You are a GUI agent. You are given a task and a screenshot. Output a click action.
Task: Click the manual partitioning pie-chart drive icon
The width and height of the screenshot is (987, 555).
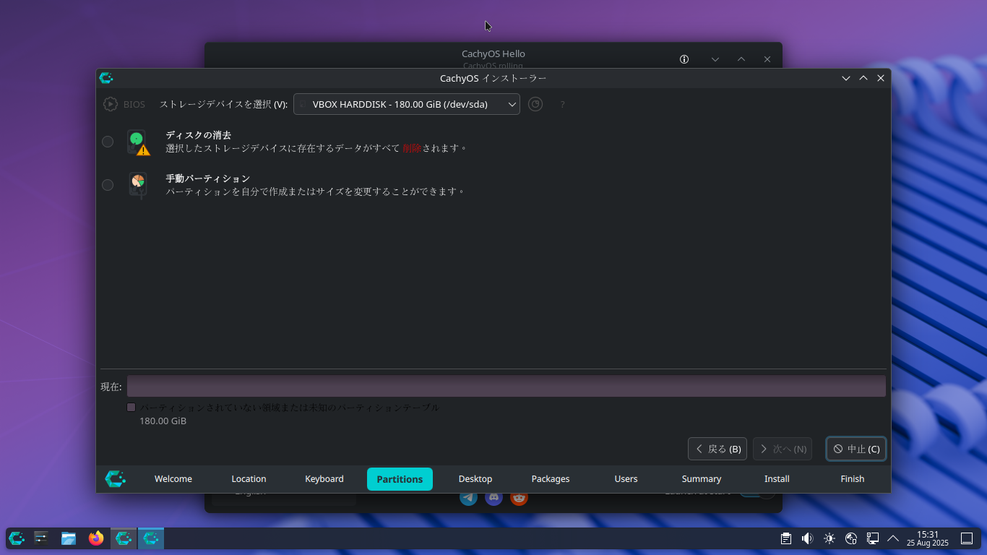(137, 185)
